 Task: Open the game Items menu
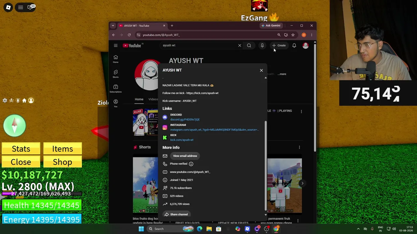63,149
